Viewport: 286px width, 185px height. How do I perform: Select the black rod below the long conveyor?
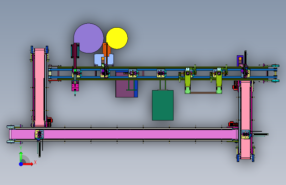40,149
